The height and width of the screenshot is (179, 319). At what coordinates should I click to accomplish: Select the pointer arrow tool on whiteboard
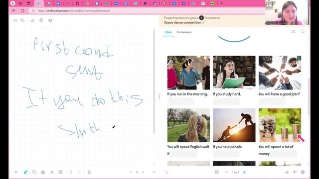click(16, 172)
